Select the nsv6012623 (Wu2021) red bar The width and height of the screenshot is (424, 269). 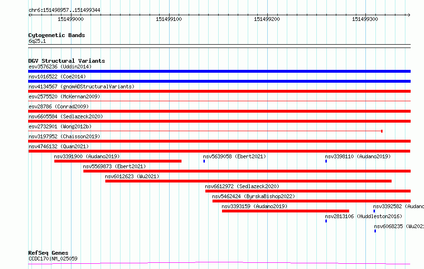(249, 181)
